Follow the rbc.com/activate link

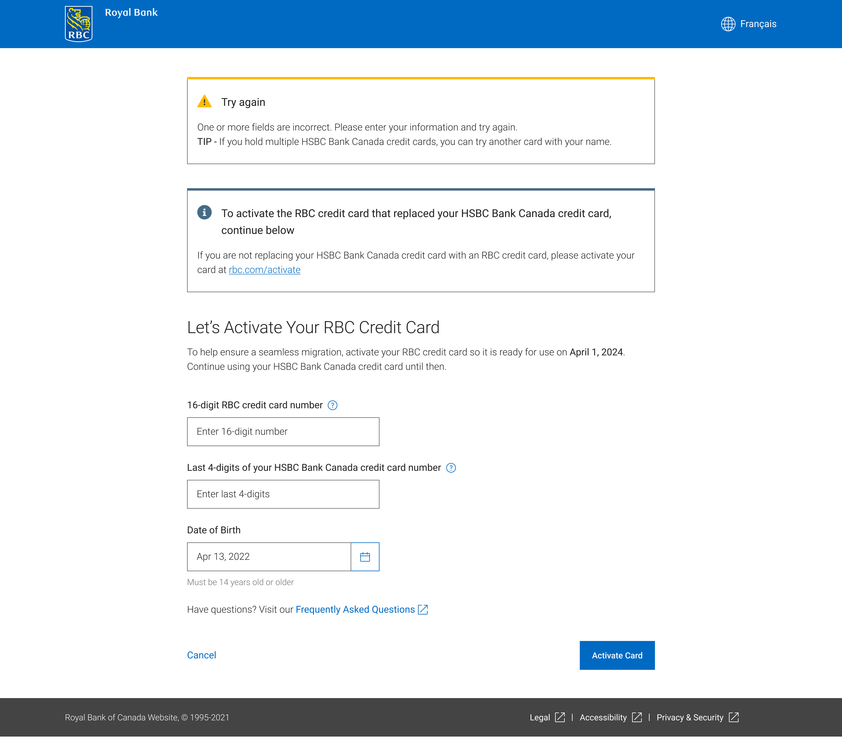coord(264,270)
